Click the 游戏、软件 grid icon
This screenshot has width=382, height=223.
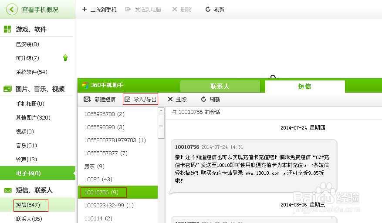[7, 29]
